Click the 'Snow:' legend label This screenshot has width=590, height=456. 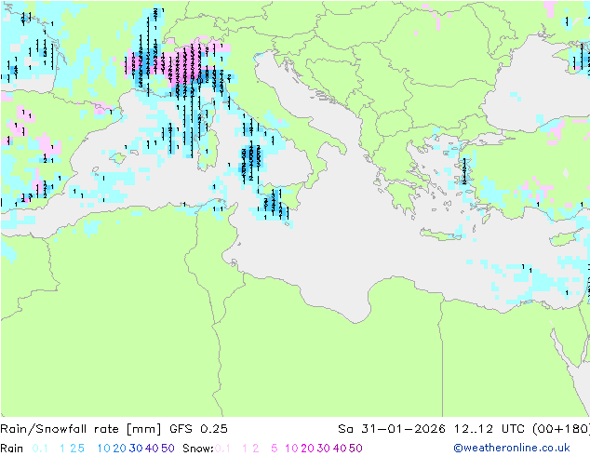[x=198, y=449]
